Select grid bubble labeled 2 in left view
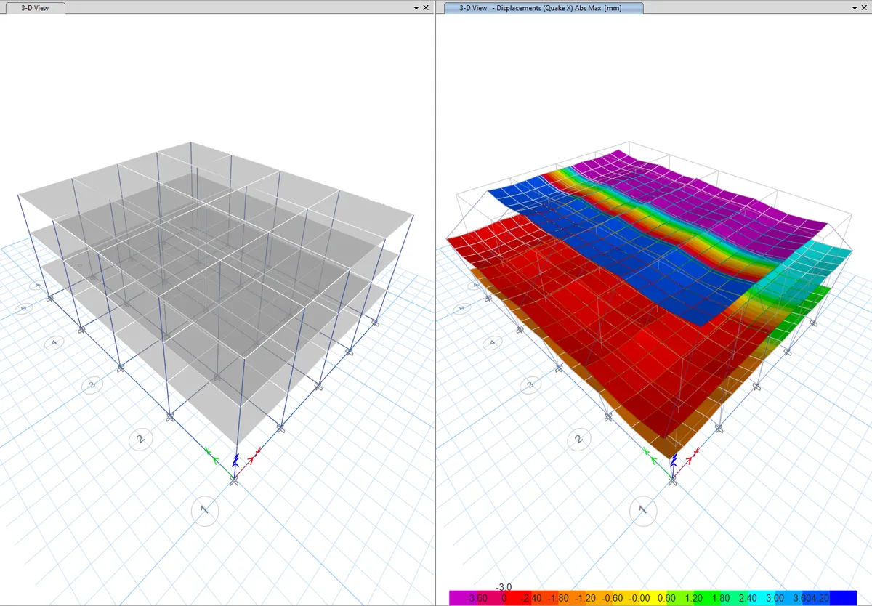The image size is (872, 606). pos(140,439)
